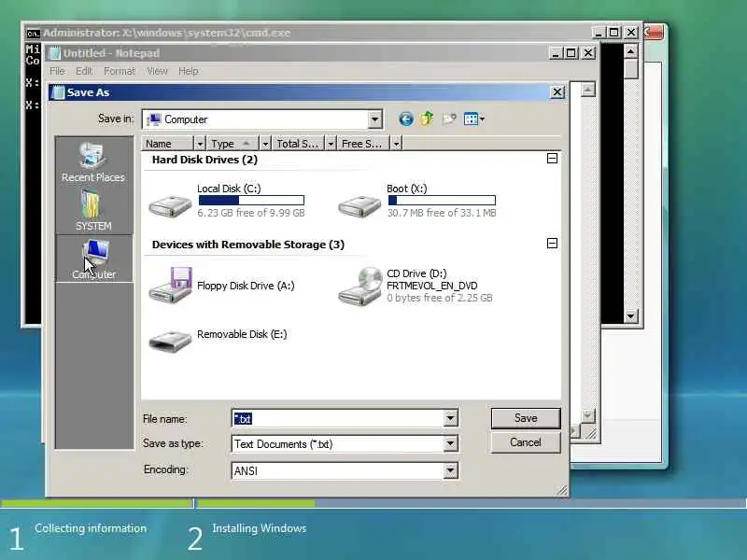Image resolution: width=747 pixels, height=560 pixels.
Task: Click '6.23 GB free of 9.99 GB' text
Action: point(251,213)
